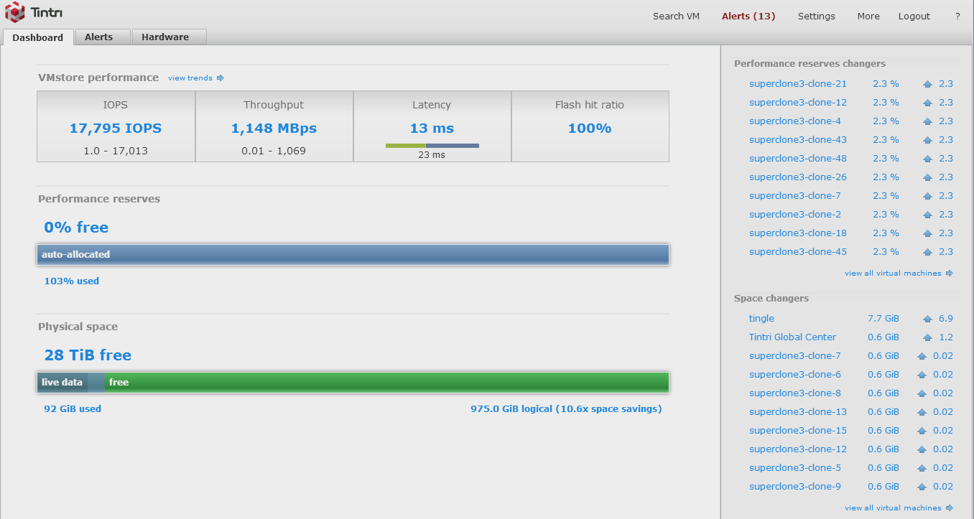974x519 pixels.
Task: View all virtual machines under Performance reserves changers
Action: point(899,273)
